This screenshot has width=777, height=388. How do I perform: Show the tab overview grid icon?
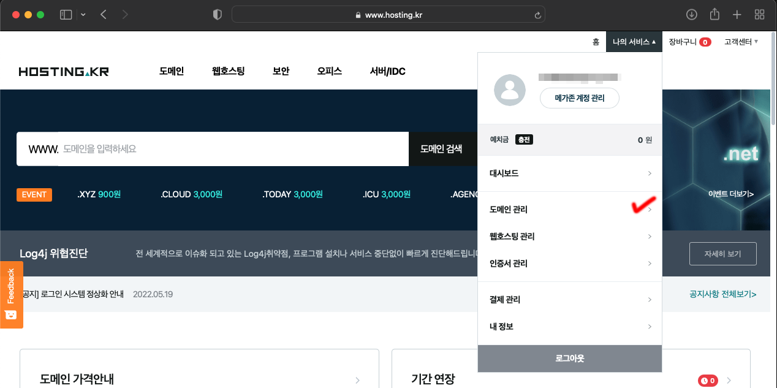759,15
